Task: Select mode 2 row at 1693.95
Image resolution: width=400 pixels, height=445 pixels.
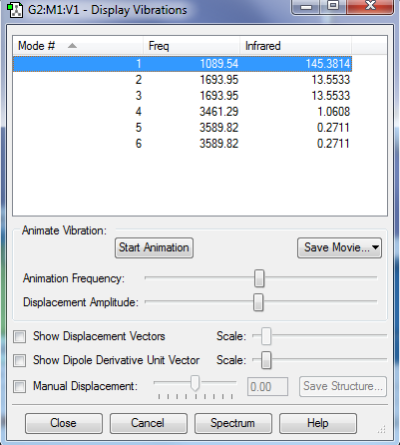Action: pos(183,80)
